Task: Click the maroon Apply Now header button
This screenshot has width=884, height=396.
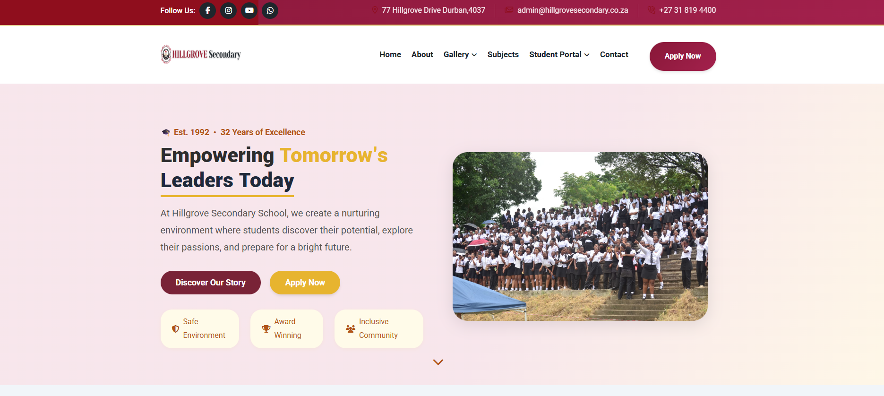Action: 683,56
